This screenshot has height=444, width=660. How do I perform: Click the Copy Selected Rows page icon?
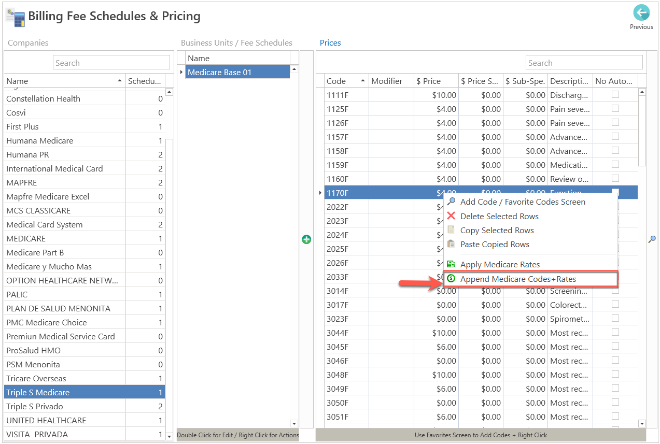[451, 230]
